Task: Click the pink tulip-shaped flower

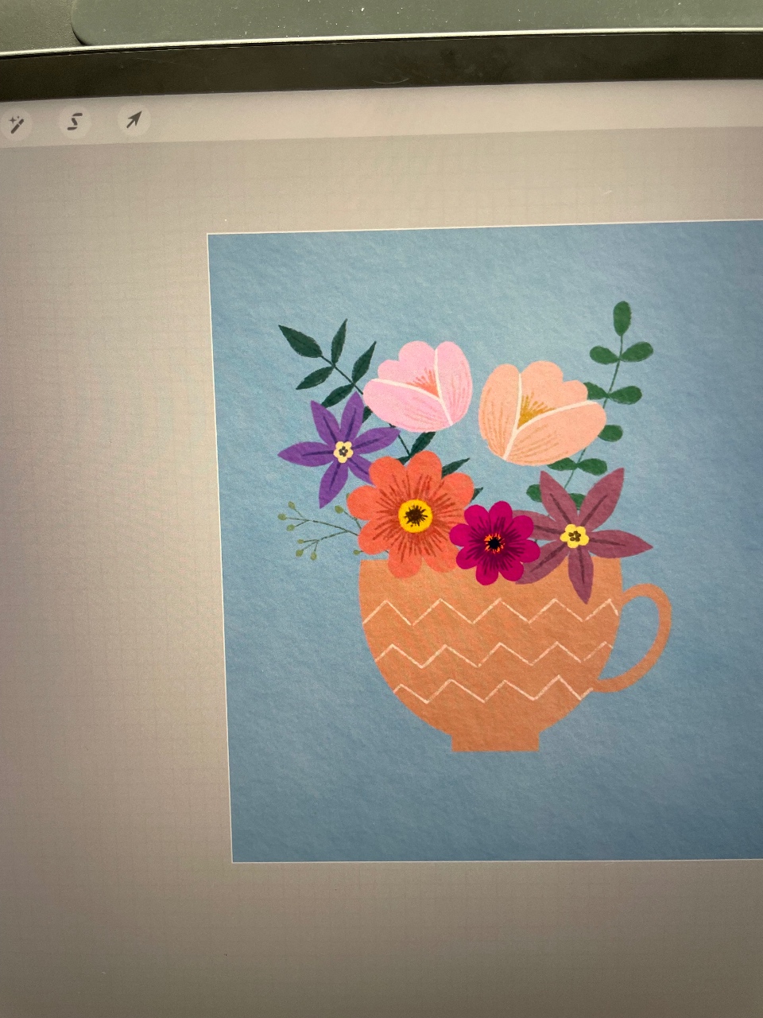Action: [x=419, y=386]
